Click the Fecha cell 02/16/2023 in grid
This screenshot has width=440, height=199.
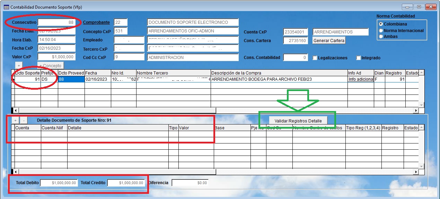pyautogui.click(x=97, y=79)
